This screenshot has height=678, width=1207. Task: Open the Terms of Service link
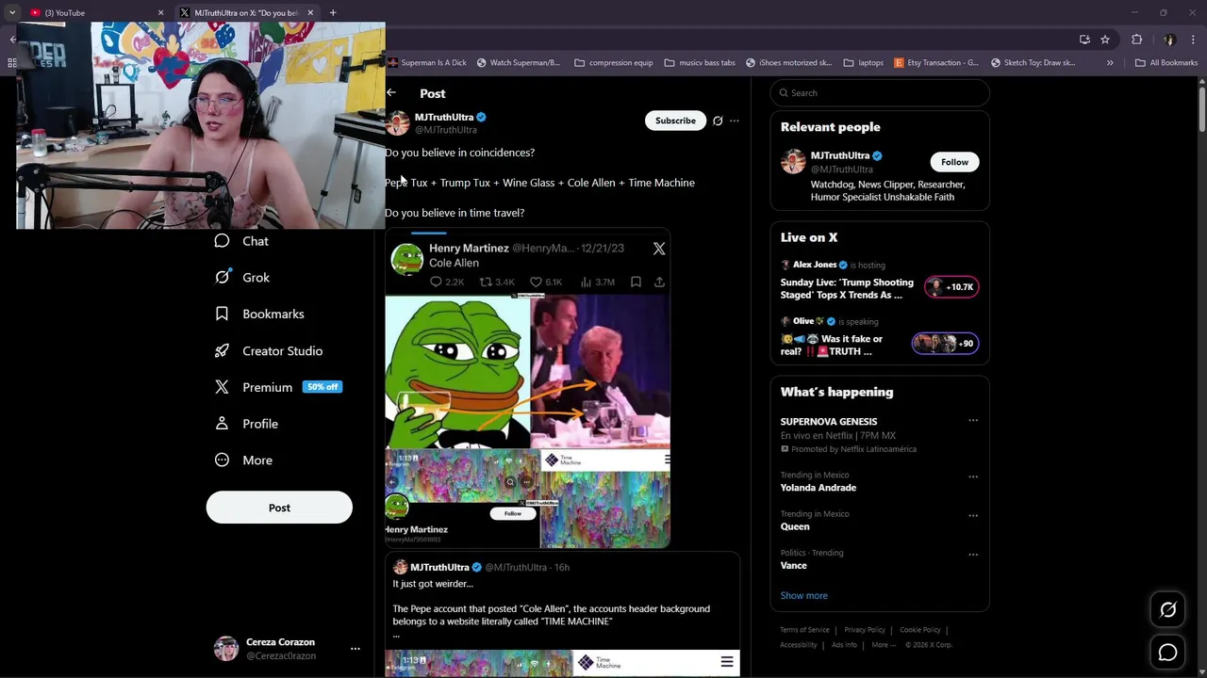click(x=804, y=630)
